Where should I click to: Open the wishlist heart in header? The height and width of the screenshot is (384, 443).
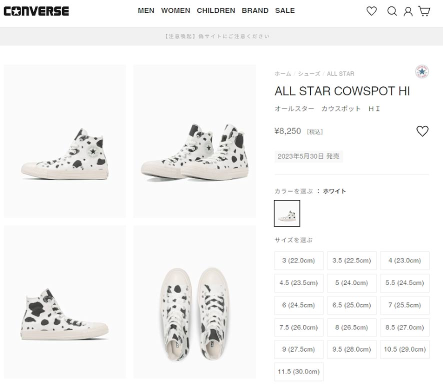click(371, 11)
